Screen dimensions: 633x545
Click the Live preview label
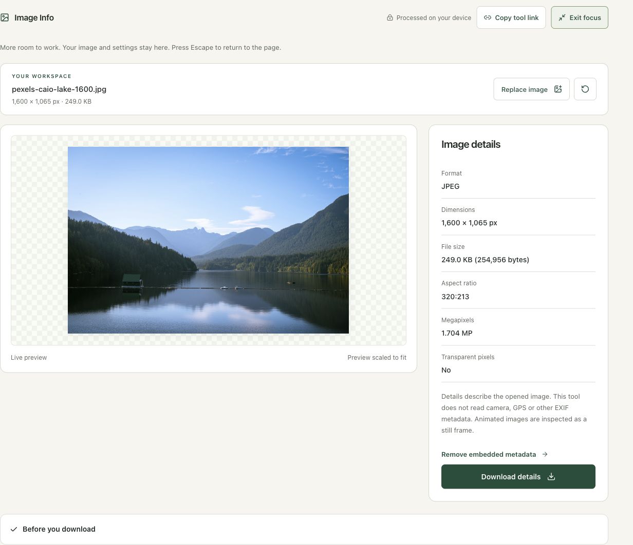29,358
